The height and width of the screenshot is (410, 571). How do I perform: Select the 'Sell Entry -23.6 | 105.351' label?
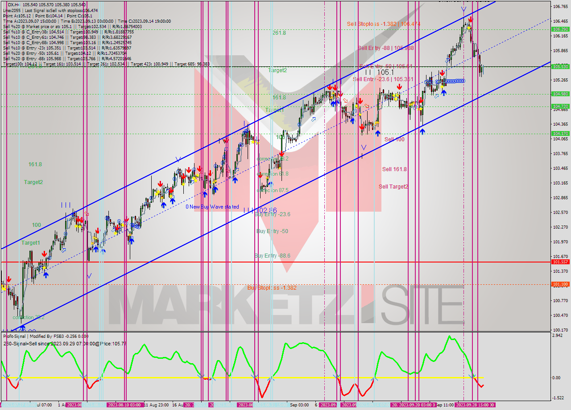click(x=383, y=79)
